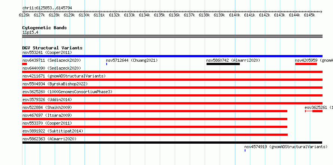The width and height of the screenshot is (333, 165).
Task: Click the nsv5860742 (Almarri2020) label
Action: [233, 60]
